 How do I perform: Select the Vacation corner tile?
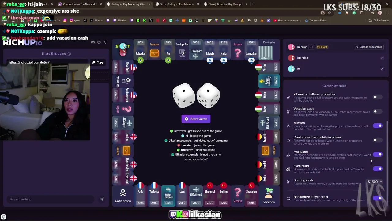click(x=269, y=196)
